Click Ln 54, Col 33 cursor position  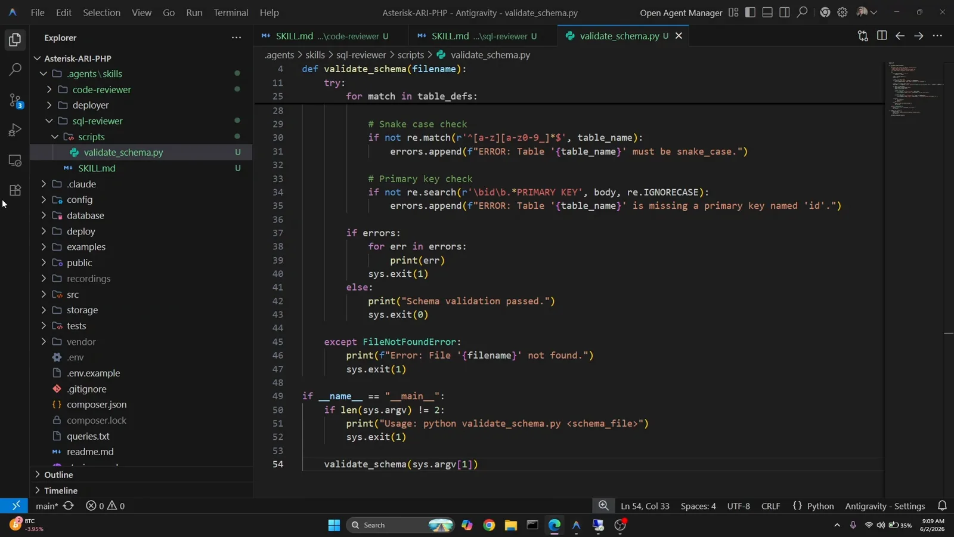pos(645,506)
